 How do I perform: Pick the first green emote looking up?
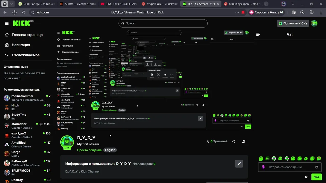click(261, 159)
